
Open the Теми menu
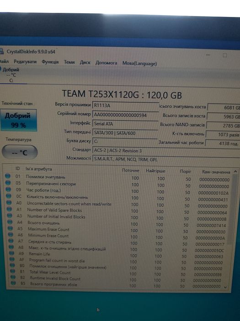click(69, 62)
